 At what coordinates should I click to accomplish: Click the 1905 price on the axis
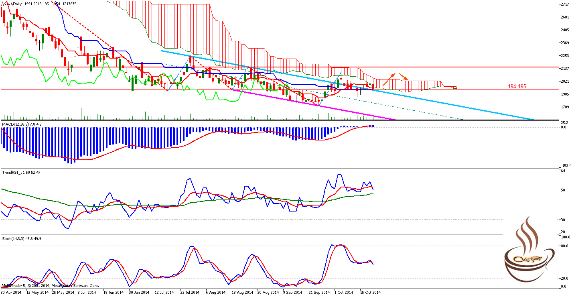pyautogui.click(x=566, y=94)
